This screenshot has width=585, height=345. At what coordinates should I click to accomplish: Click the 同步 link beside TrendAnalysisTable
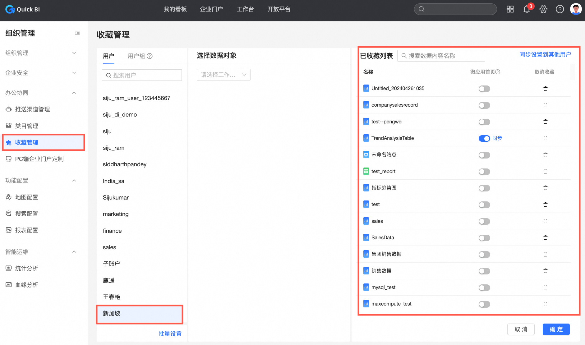[497, 138]
